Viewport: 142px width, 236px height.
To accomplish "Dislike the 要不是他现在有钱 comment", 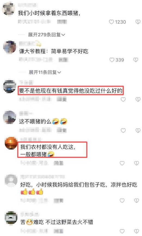I will pyautogui.click(x=138, y=99).
